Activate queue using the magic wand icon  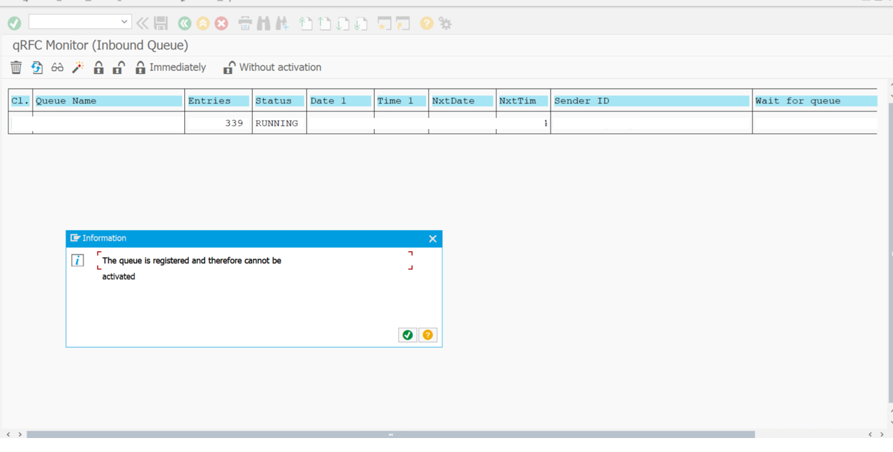point(78,67)
